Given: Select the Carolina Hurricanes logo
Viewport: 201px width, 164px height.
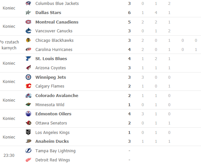Looking at the screenshot, I should 28,49.
